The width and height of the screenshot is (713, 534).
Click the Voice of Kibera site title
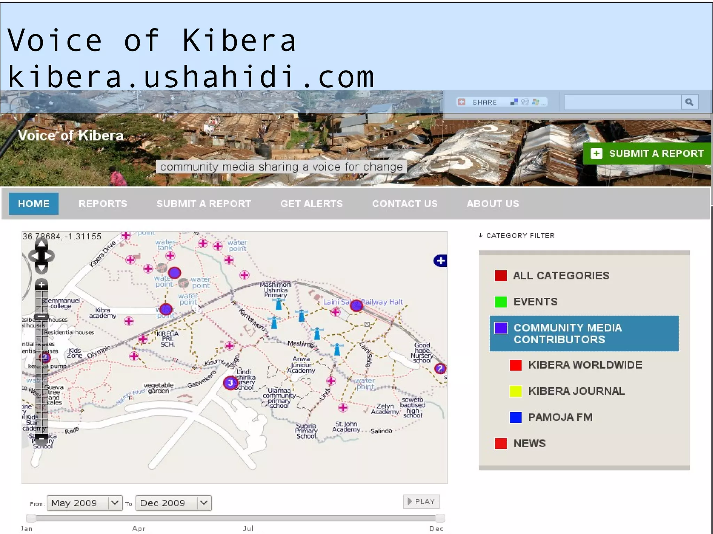tap(71, 135)
